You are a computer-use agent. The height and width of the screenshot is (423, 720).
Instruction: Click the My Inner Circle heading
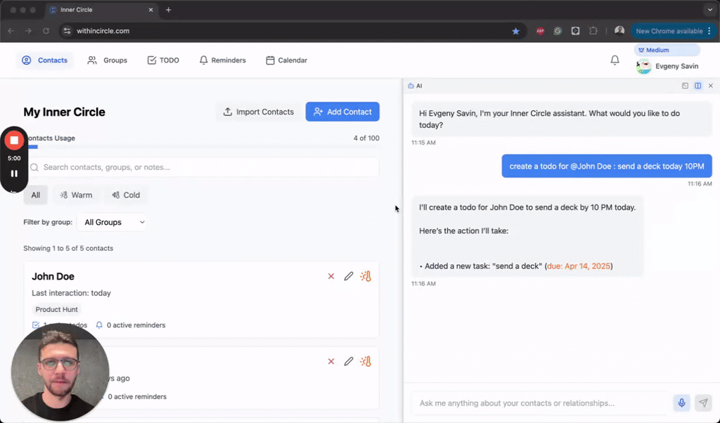click(x=64, y=112)
